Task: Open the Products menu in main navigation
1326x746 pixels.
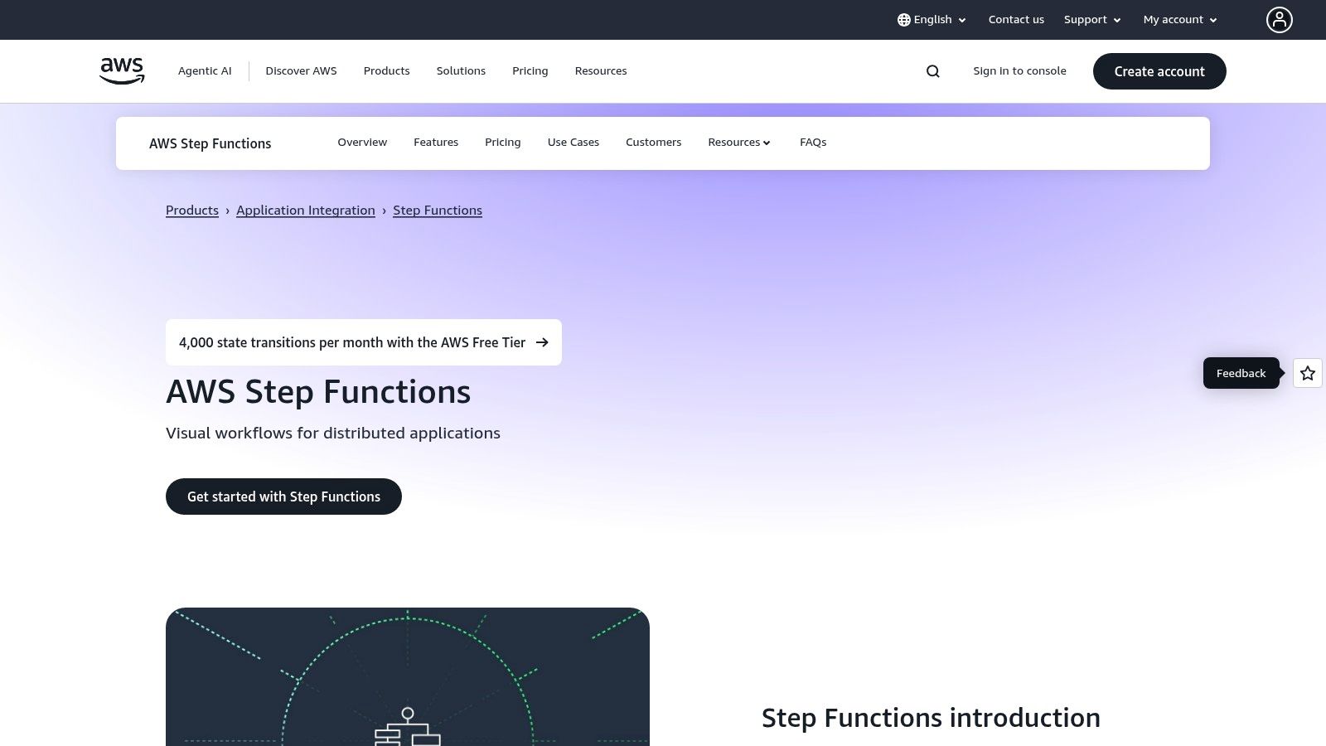Action: pyautogui.click(x=386, y=71)
